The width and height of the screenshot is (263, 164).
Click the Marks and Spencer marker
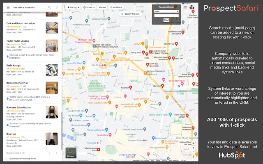pos(107,130)
